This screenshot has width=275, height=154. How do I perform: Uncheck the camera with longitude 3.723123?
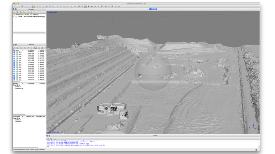(14, 61)
